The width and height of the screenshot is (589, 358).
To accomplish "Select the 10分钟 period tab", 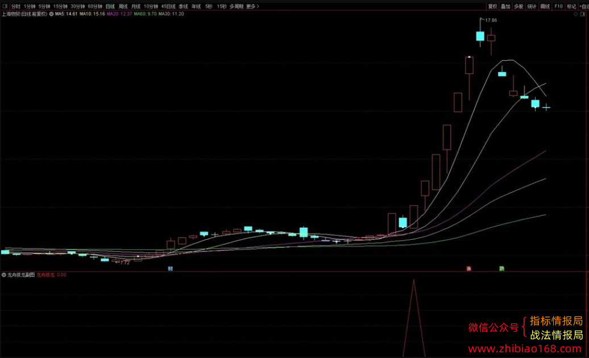I will click(x=151, y=6).
